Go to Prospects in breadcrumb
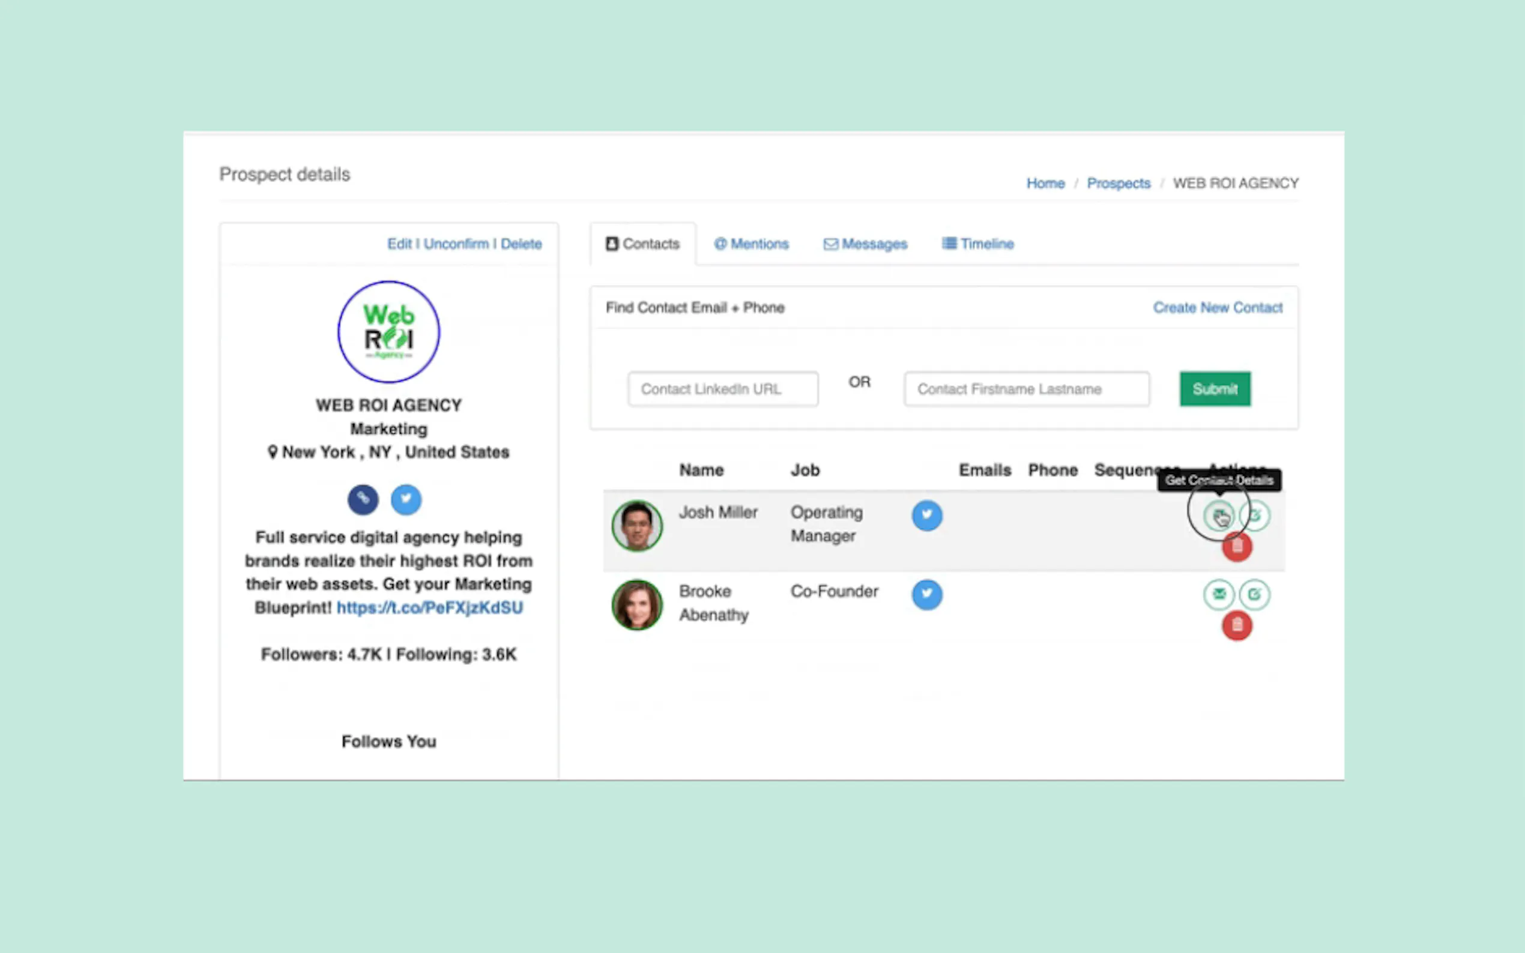 coord(1118,184)
